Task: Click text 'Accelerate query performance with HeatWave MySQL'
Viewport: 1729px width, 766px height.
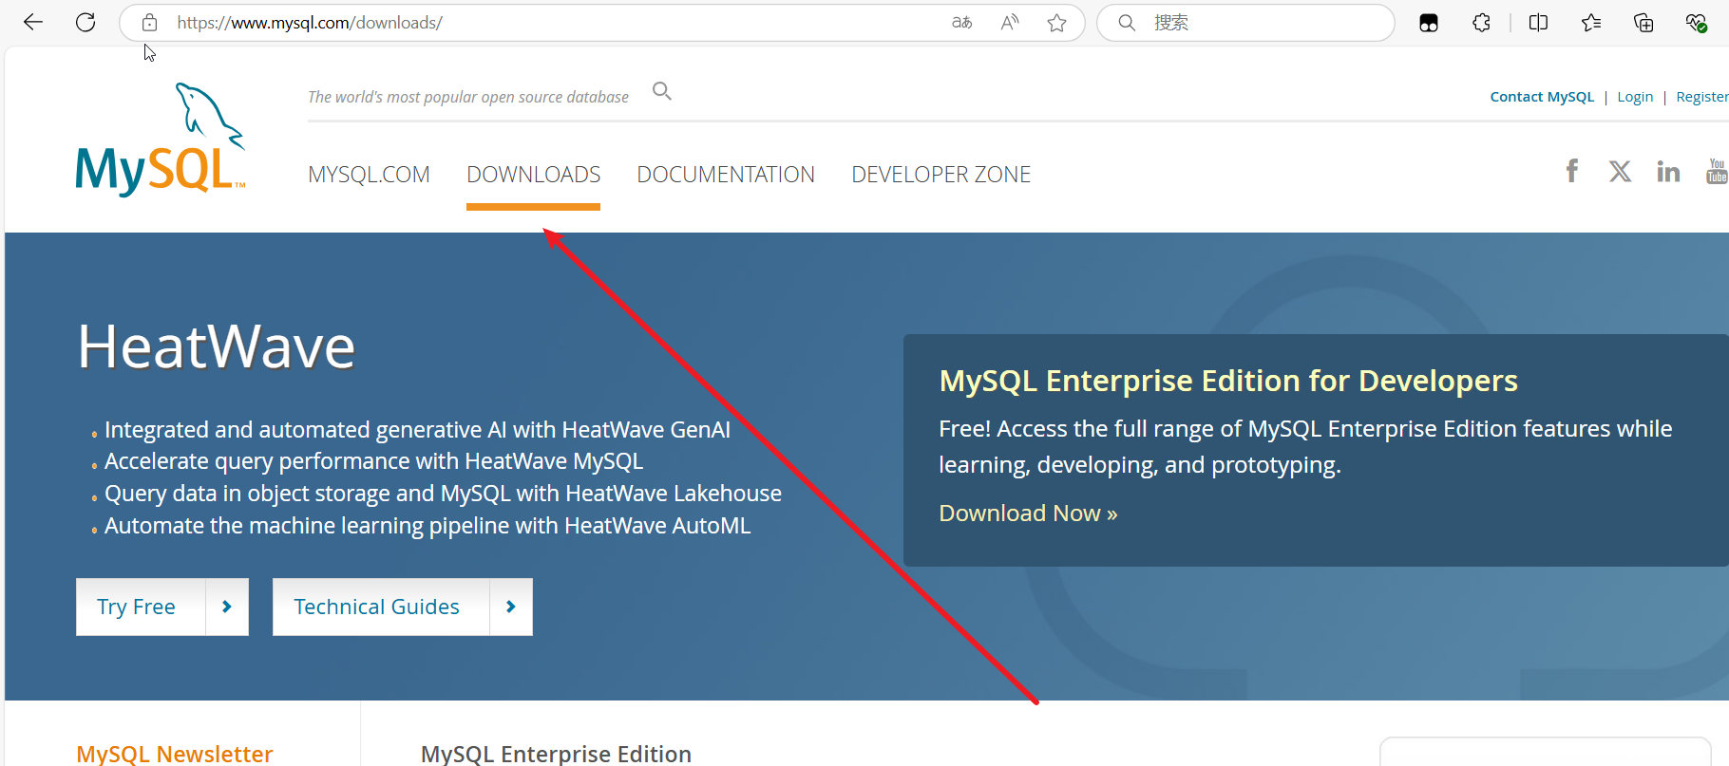Action: coord(373,461)
